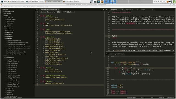Open tab list dropdown of bottom-right pane

[x=174, y=54]
